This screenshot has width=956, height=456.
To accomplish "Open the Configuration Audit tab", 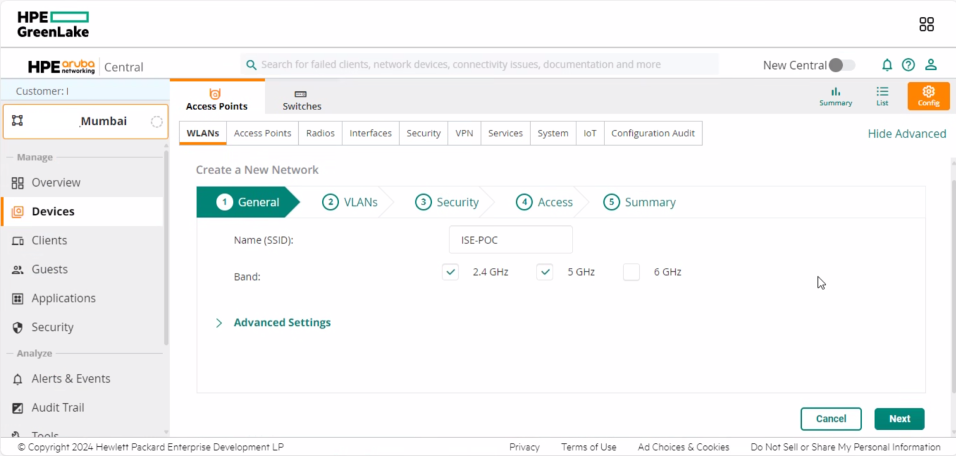I will pyautogui.click(x=653, y=133).
